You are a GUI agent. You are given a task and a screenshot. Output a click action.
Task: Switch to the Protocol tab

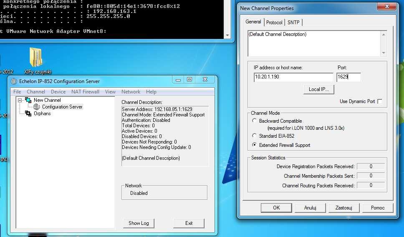point(274,23)
